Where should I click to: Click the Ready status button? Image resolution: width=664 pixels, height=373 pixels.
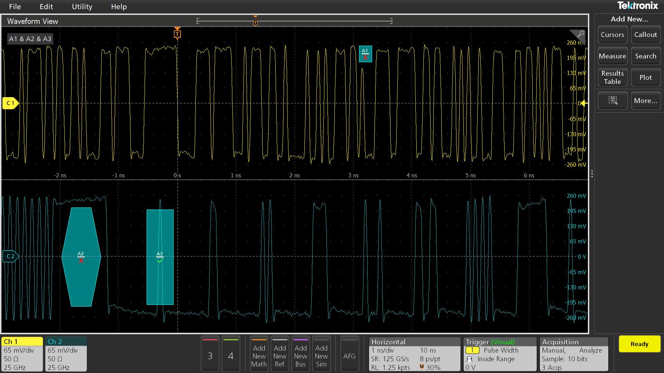click(x=639, y=344)
